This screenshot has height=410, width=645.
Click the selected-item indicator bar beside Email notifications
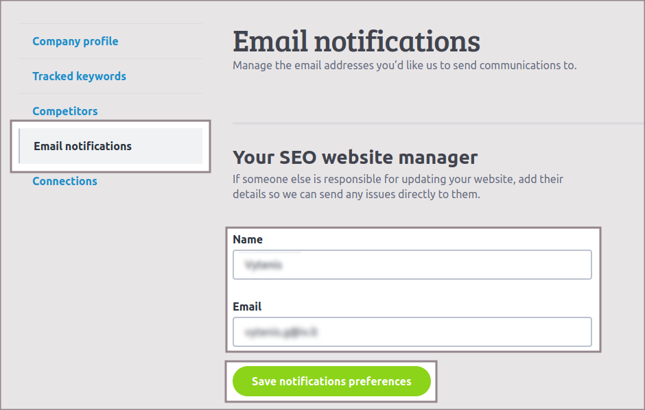click(x=19, y=146)
